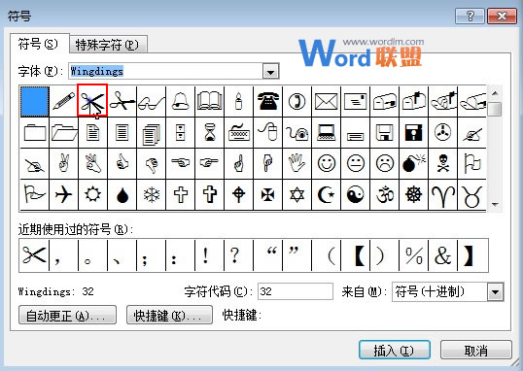Image resolution: width=523 pixels, height=371 pixels.
Task: Select the neutral face symbol
Action: [x=355, y=164]
